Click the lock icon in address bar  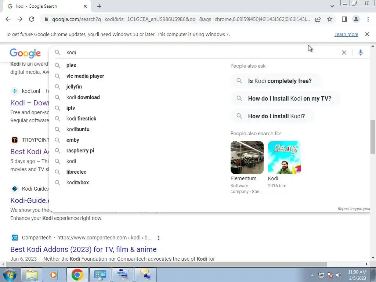46,19
